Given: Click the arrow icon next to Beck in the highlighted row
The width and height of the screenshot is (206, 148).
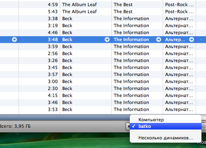Looking at the screenshot, I should (107, 39).
